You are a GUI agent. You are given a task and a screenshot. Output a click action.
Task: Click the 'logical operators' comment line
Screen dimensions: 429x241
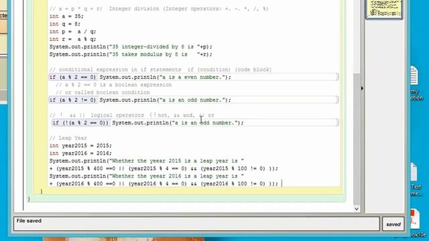pyautogui.click(x=132, y=115)
